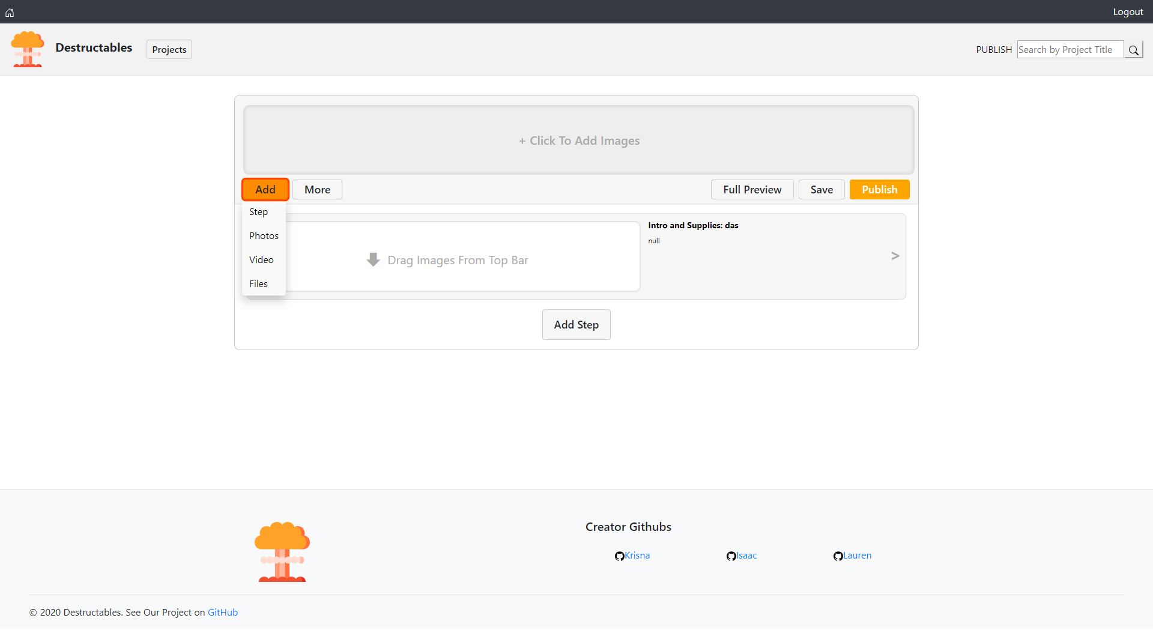Click the down arrow in drag images area
The image size is (1153, 630).
[373, 260]
